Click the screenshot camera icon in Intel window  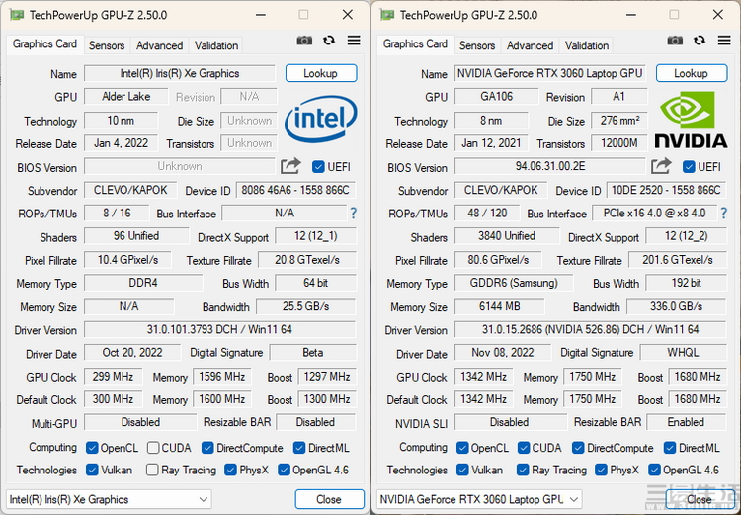click(304, 41)
